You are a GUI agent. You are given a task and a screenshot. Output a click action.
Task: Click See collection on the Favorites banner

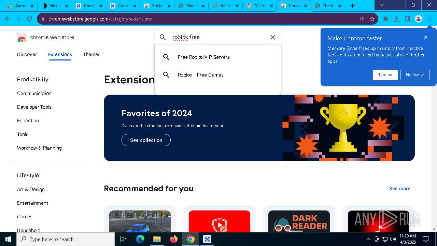coord(146,140)
